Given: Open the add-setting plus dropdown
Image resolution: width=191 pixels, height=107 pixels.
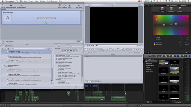Looking at the screenshot, I should pos(48,49).
